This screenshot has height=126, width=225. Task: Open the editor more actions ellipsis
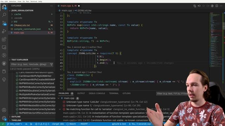point(221,6)
